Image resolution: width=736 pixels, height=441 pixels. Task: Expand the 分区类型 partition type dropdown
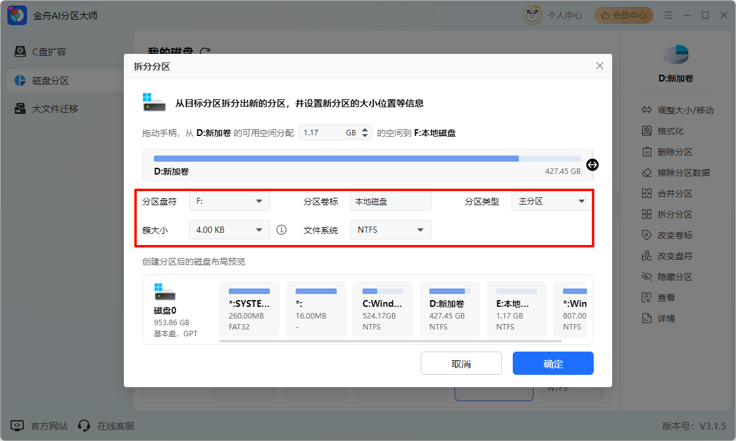[x=551, y=200]
